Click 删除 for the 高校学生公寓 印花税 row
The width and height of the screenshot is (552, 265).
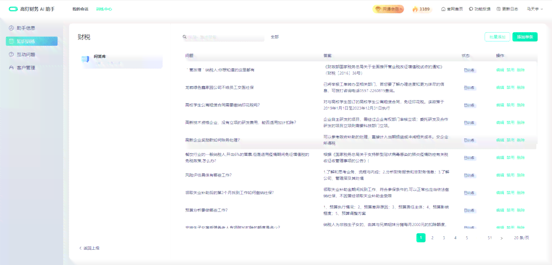[521, 105]
